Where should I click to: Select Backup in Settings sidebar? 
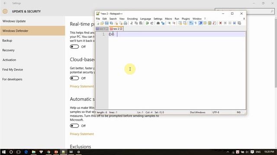(x=32, y=40)
